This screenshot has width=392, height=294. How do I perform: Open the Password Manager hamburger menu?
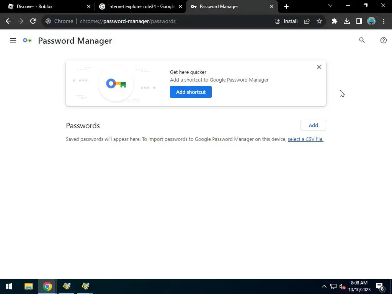click(x=13, y=40)
